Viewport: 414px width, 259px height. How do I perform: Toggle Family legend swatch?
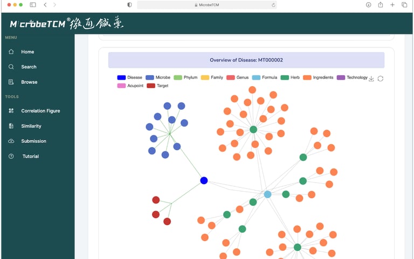(205, 78)
